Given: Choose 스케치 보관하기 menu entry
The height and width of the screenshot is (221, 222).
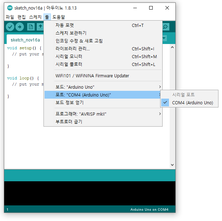Looking at the screenshot, I should click(103, 33).
